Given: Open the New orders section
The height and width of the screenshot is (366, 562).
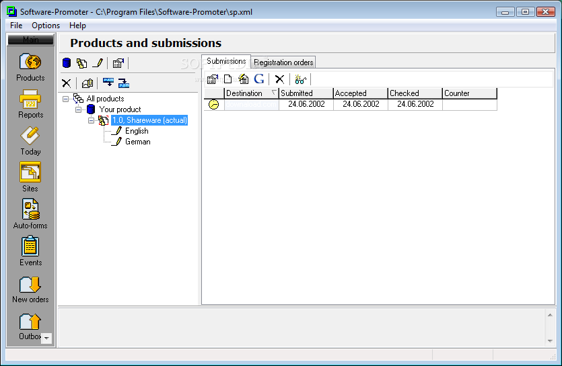Looking at the screenshot, I should click(30, 289).
